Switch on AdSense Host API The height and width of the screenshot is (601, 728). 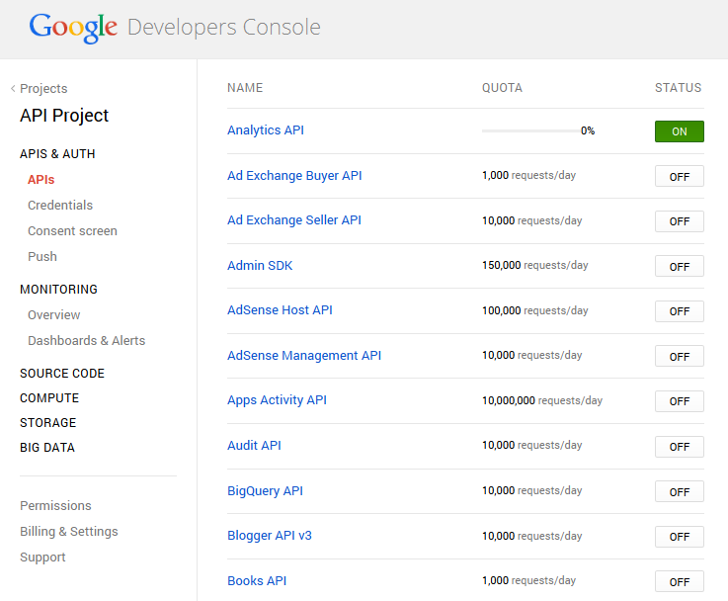point(680,311)
